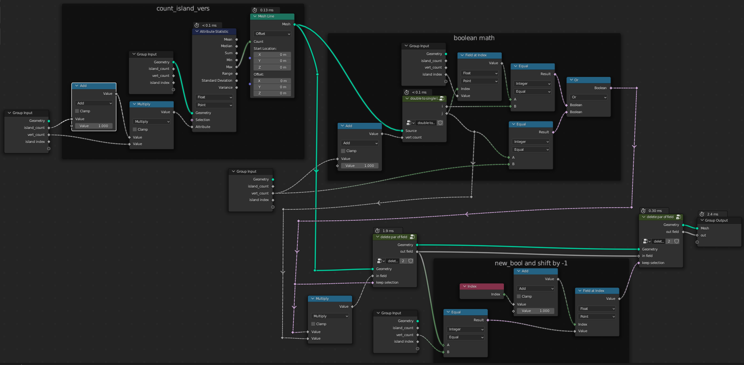Image resolution: width=744 pixels, height=365 pixels.
Task: Open browse icon in the 1.9 ms delete node
Action: coord(381,261)
